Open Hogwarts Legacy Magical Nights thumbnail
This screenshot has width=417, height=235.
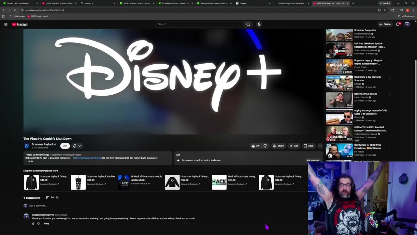tap(339, 66)
